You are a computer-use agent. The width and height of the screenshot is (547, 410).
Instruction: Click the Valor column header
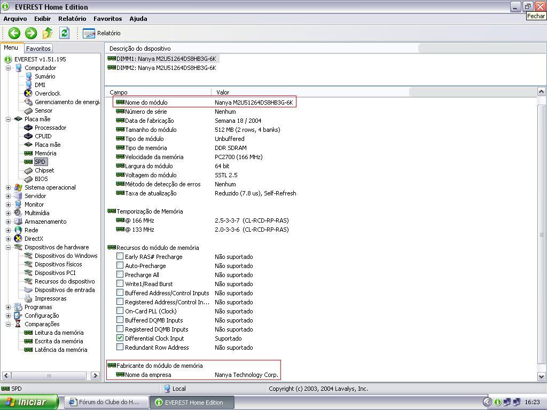pyautogui.click(x=310, y=92)
